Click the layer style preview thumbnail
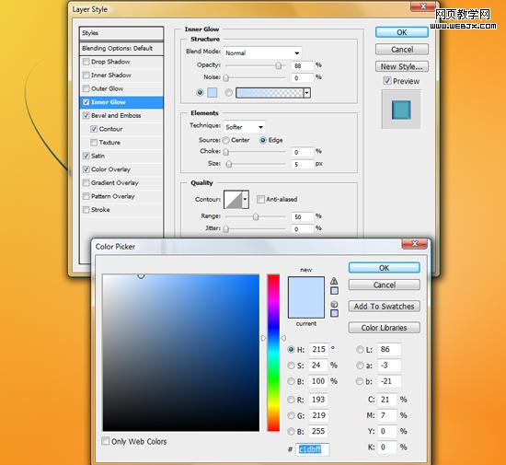Screen dimensions: 506x465 (x=401, y=110)
